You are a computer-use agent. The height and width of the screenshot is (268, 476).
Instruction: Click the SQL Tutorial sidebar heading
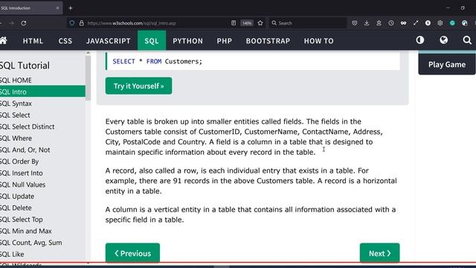25,66
